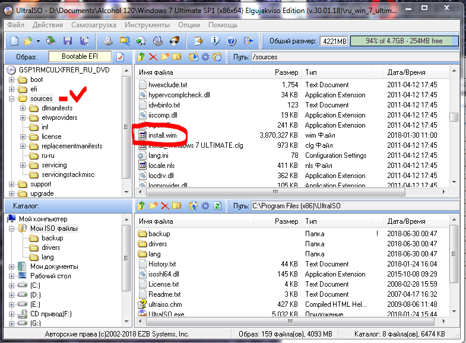Sort image files by Размер column
This screenshot has width=466, height=343.
277,72
